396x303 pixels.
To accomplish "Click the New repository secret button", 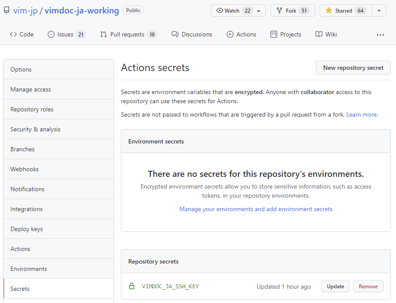I will [353, 68].
